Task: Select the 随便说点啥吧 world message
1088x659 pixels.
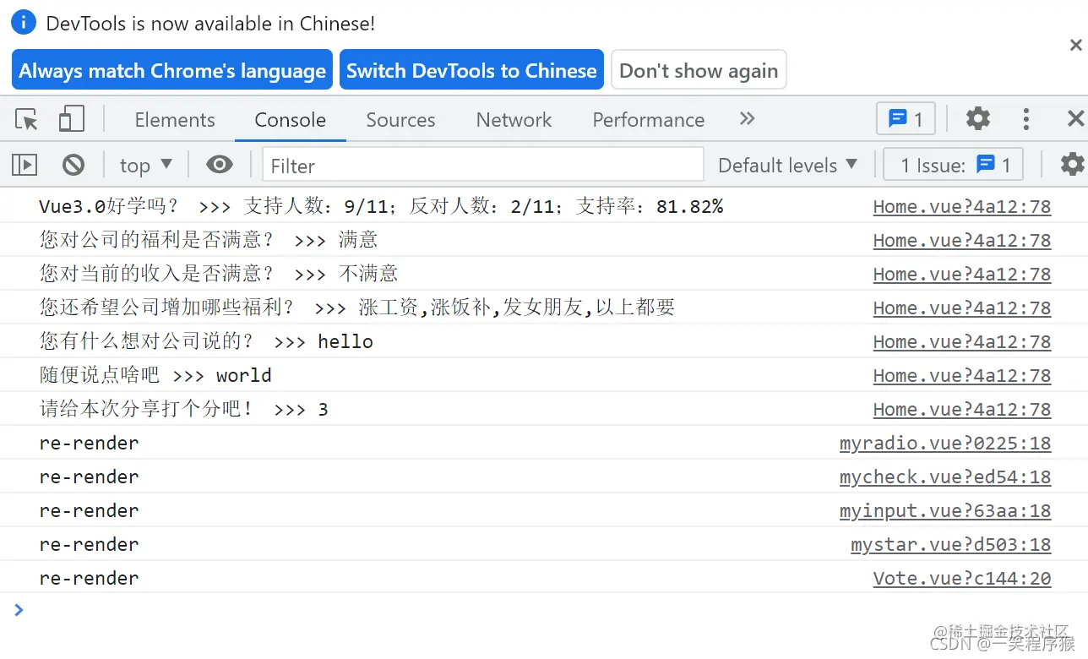Action: tap(155, 375)
